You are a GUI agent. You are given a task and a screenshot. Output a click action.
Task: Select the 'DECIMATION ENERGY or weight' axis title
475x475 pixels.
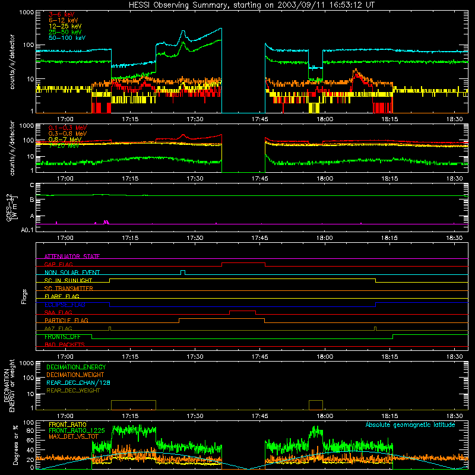tap(9, 385)
